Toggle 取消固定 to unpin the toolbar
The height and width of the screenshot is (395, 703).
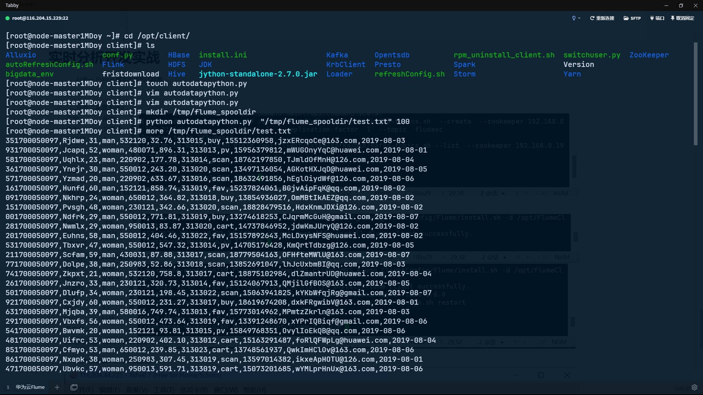682,18
